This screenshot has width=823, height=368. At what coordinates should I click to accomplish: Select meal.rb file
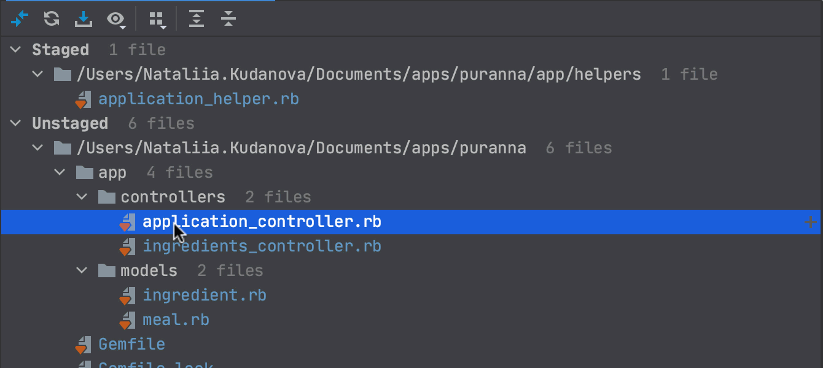coord(176,320)
